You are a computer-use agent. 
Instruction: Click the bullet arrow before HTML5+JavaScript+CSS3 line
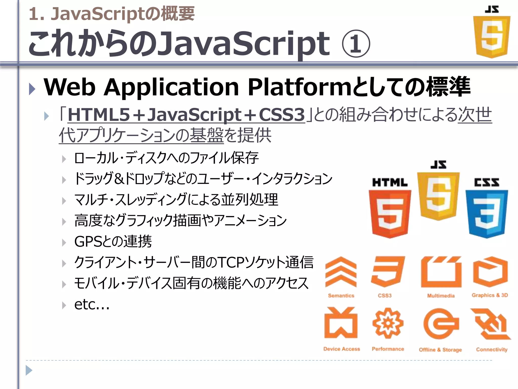(x=46, y=116)
